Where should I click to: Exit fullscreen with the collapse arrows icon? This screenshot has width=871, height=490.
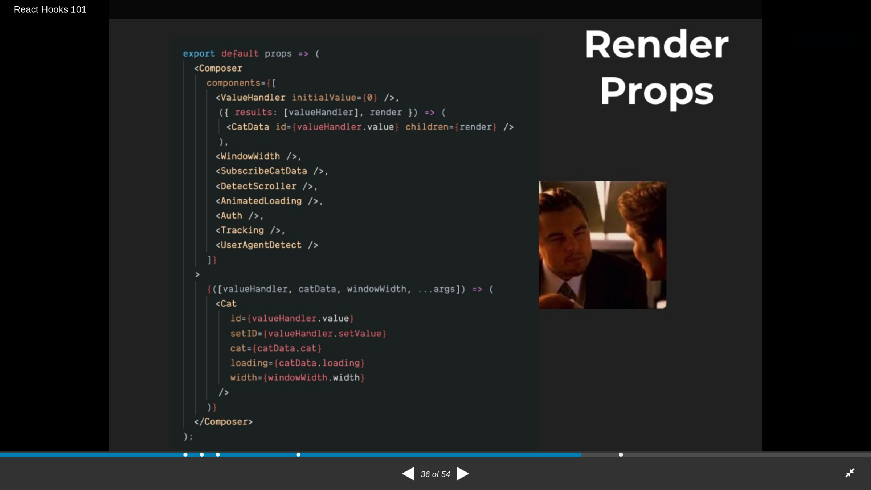coord(850,473)
